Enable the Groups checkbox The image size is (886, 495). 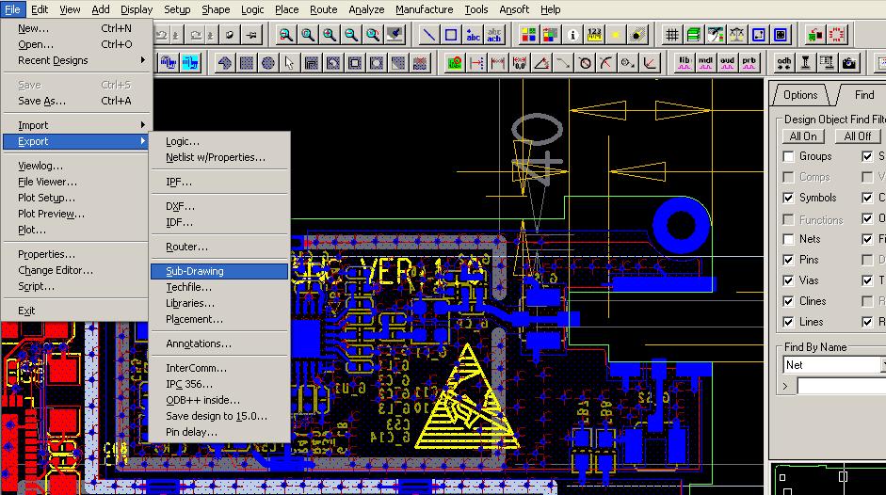[x=788, y=156]
